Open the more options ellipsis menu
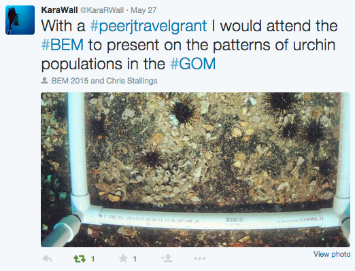355x271 pixels. 200,259
